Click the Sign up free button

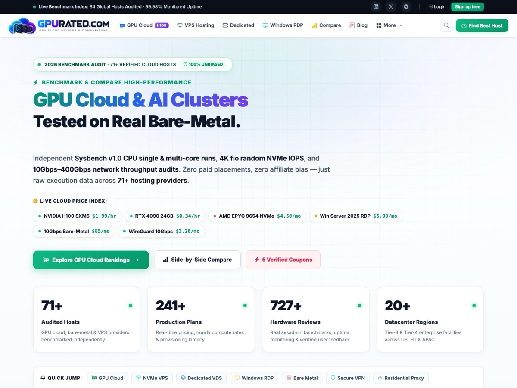click(467, 7)
